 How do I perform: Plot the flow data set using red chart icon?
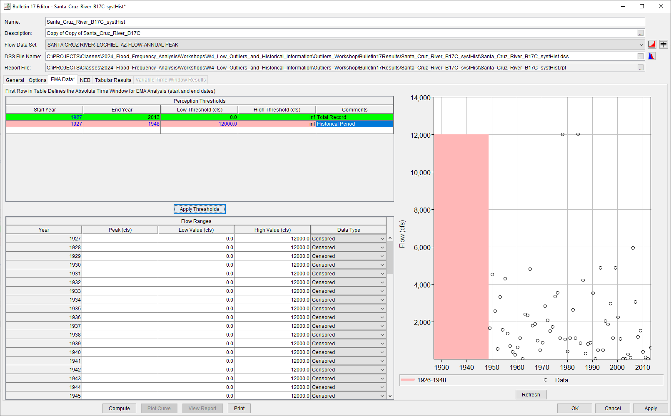click(652, 45)
